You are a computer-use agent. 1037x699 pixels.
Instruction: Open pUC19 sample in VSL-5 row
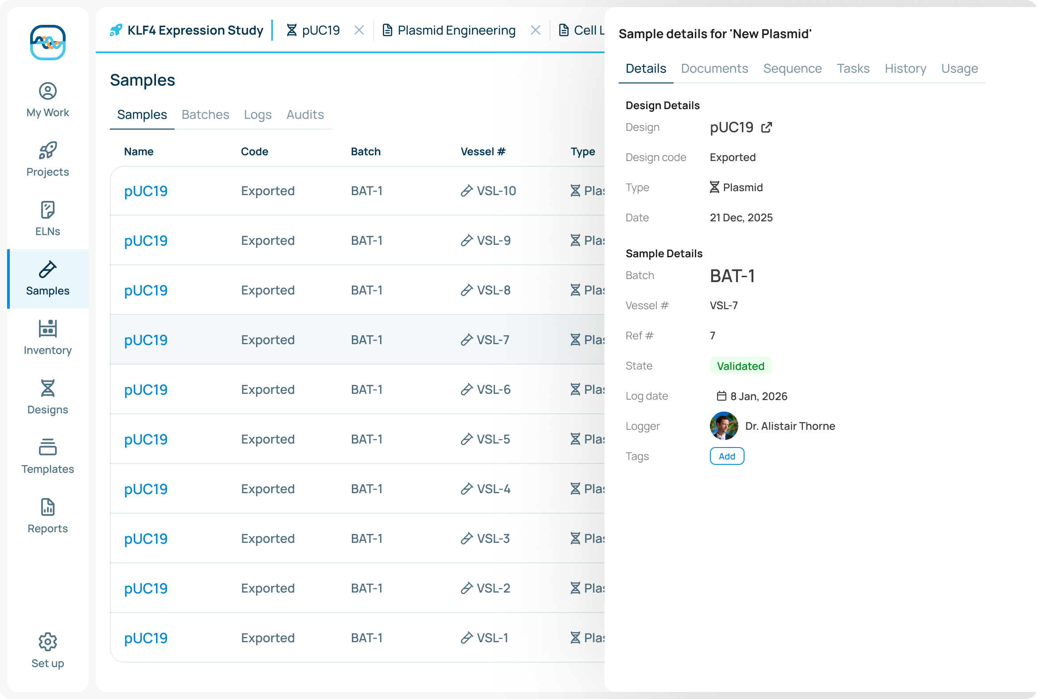146,439
